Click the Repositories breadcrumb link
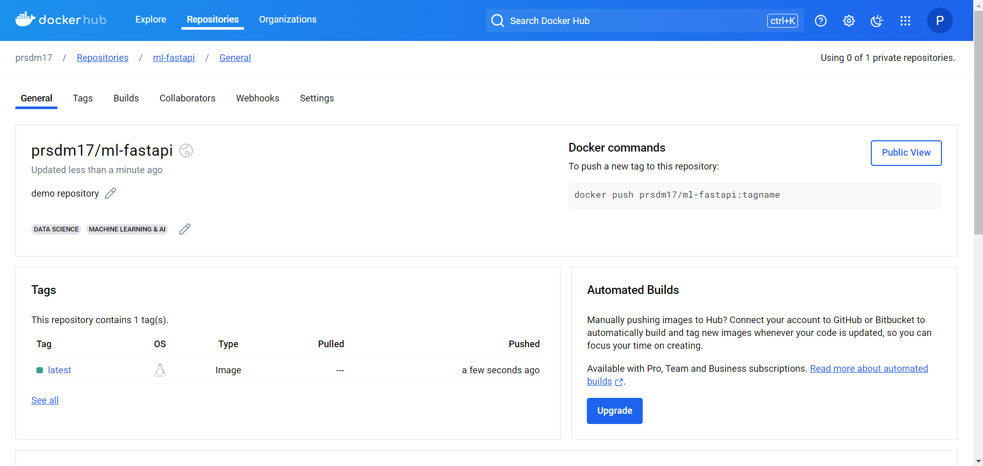Image resolution: width=983 pixels, height=466 pixels. click(x=103, y=58)
